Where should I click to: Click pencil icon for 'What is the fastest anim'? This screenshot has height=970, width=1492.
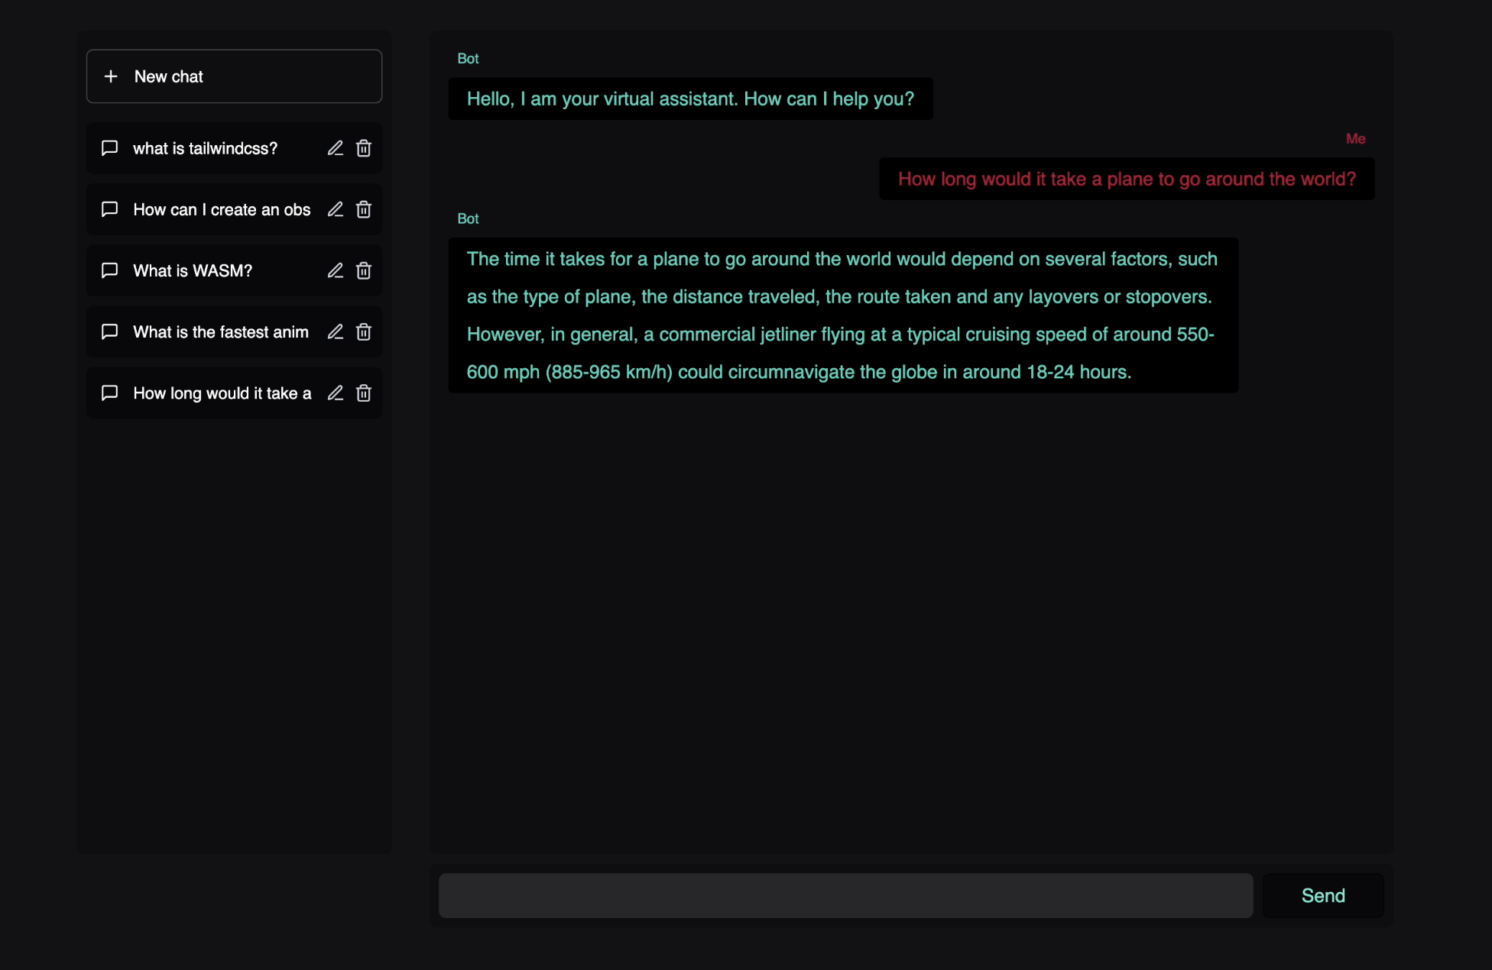pos(335,331)
